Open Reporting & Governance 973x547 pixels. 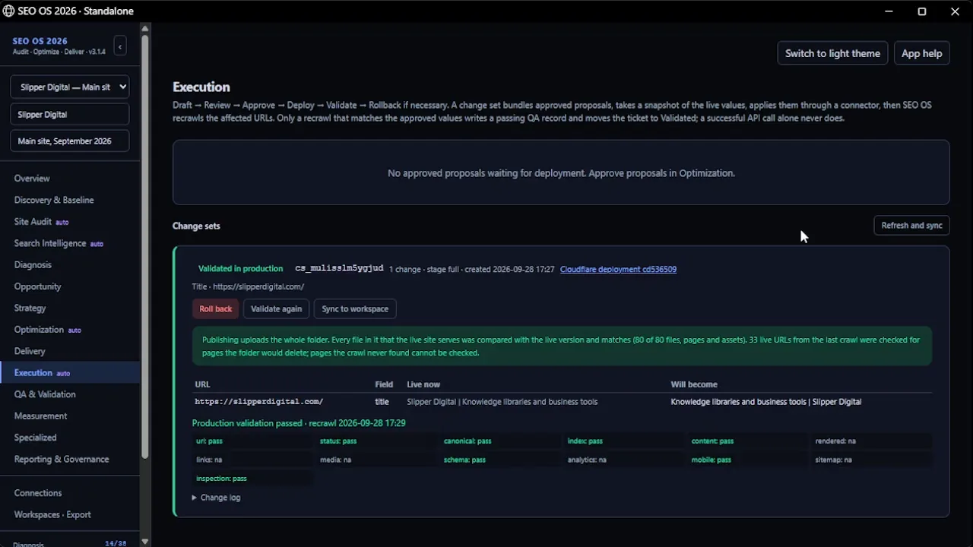click(x=62, y=460)
